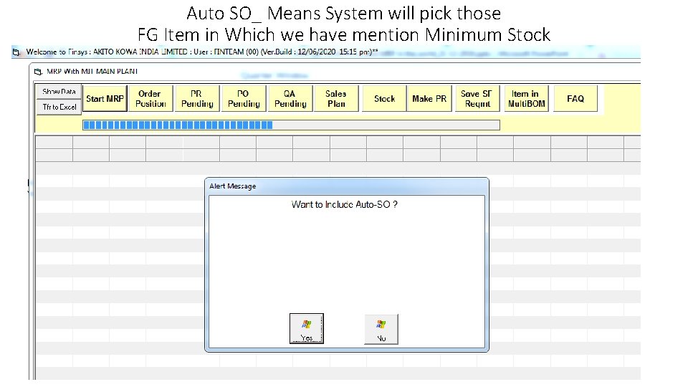Start the MRP run
The height and width of the screenshot is (387, 688).
[x=105, y=99]
